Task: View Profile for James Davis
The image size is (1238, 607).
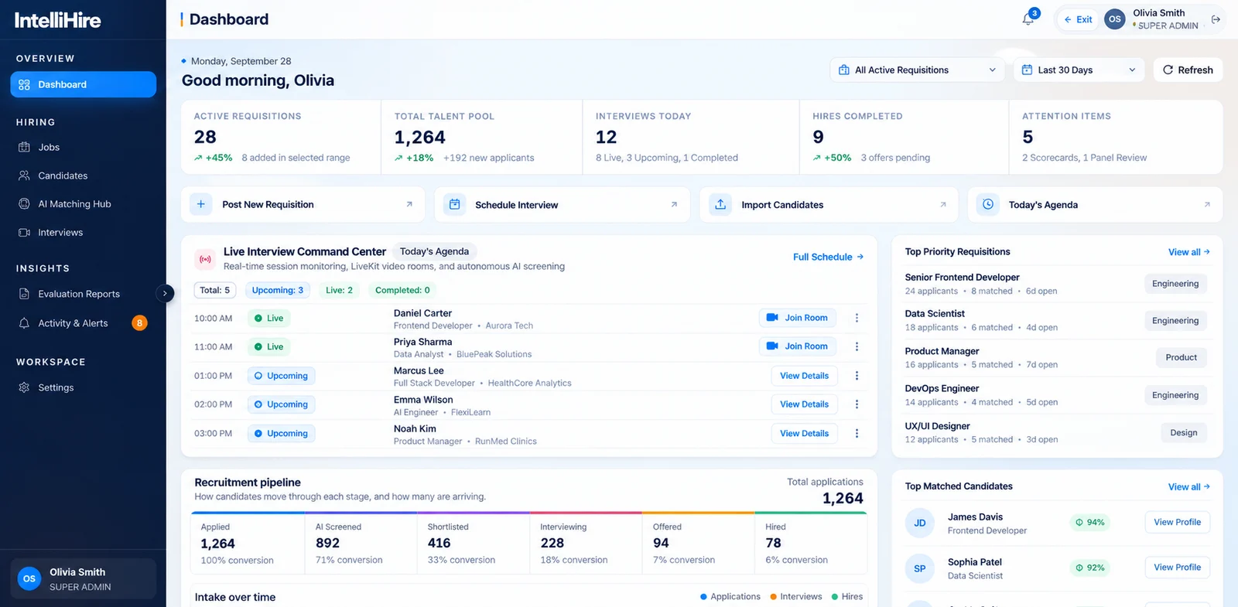Action: tap(1177, 523)
